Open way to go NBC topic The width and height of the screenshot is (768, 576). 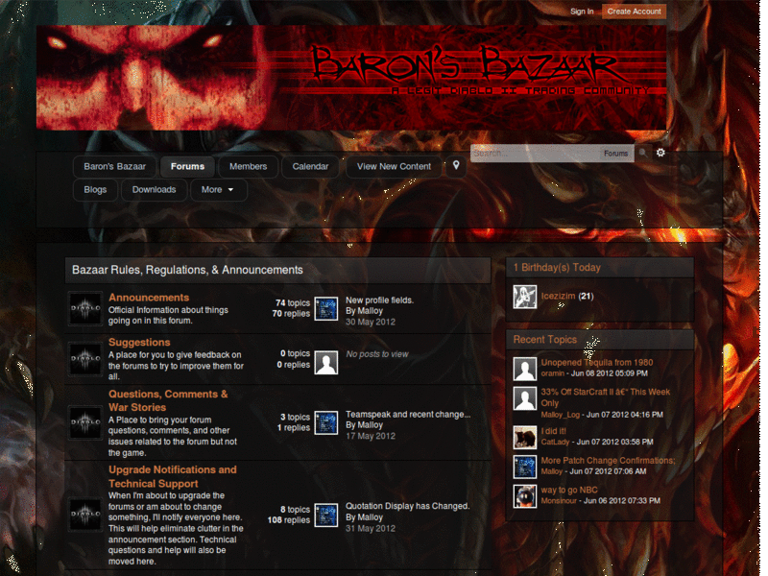[569, 490]
